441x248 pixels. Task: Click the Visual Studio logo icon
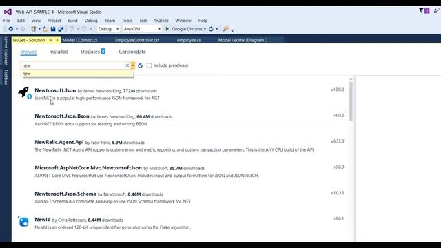point(8,12)
